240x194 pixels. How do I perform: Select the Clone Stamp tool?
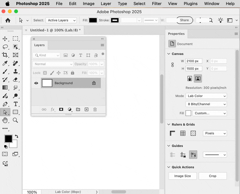(x=16, y=71)
